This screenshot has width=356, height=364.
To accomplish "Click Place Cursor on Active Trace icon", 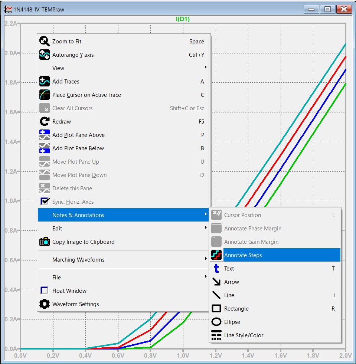I will click(45, 95).
